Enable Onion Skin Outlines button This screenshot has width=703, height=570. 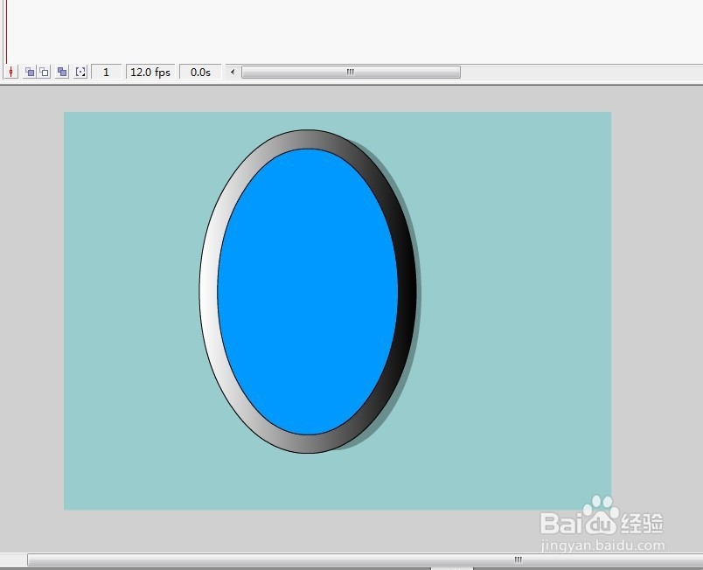tap(44, 72)
